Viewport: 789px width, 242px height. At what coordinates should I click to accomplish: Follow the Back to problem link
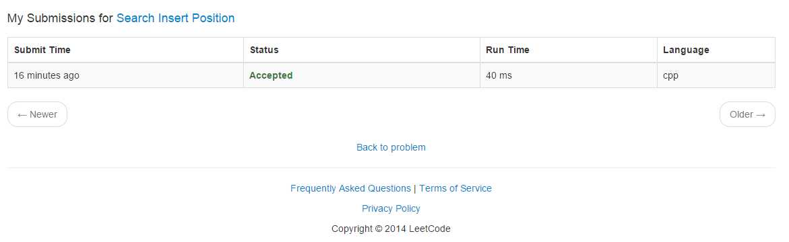click(391, 147)
